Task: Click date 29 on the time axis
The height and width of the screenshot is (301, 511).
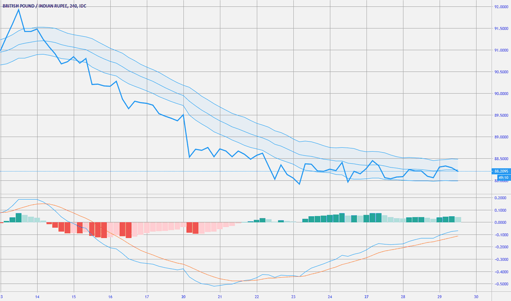Action: coord(440,297)
